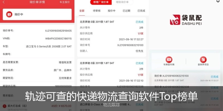Click inquiry number XJ2109160062918405
The height and width of the screenshot is (111, 223).
[58, 31]
